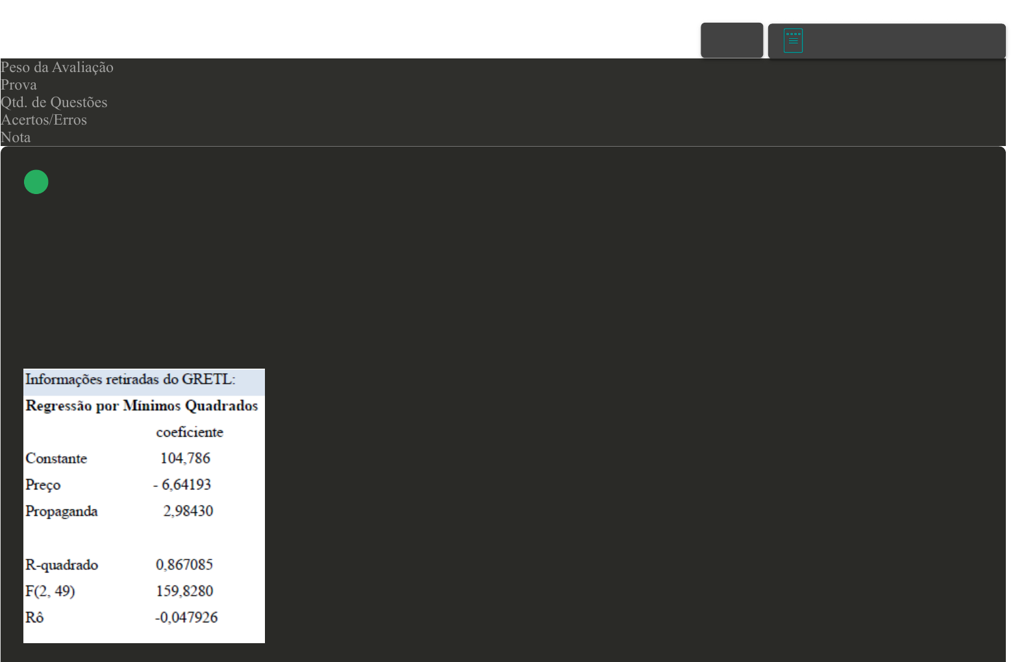Click the R-quadrado value 0,867085
1013x662 pixels.
(184, 565)
